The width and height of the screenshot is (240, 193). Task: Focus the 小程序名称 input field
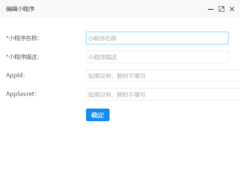point(157,38)
